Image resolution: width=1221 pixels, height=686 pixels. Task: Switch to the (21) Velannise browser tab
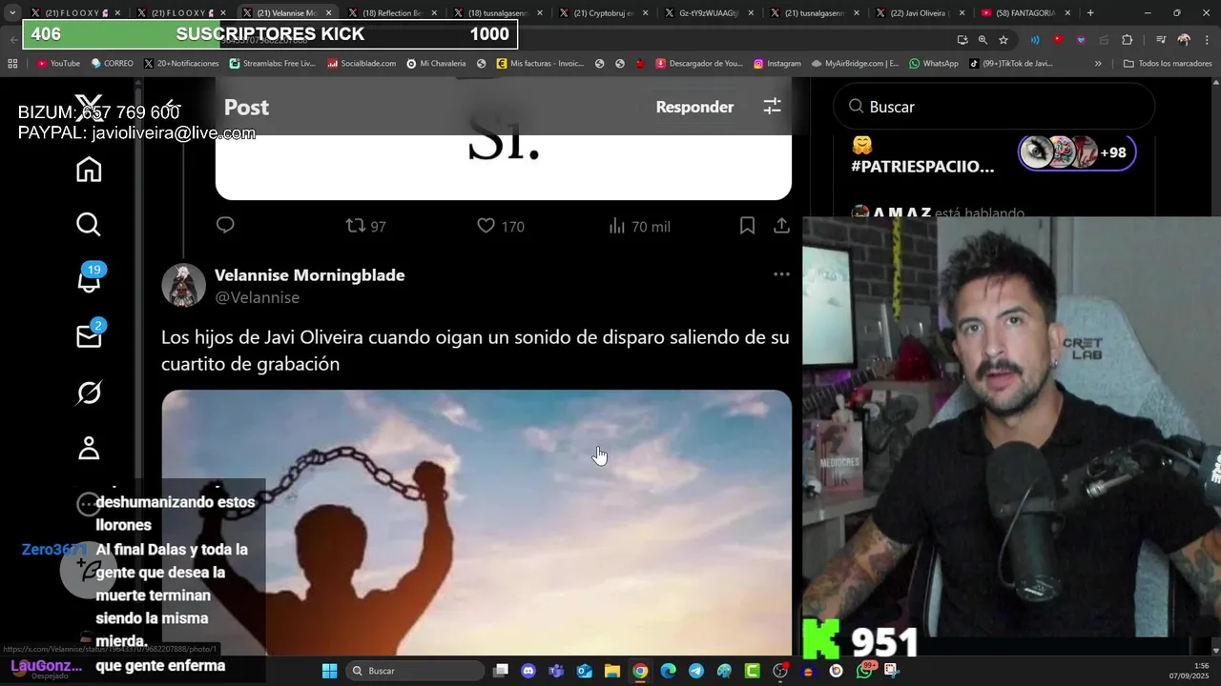coord(287,13)
